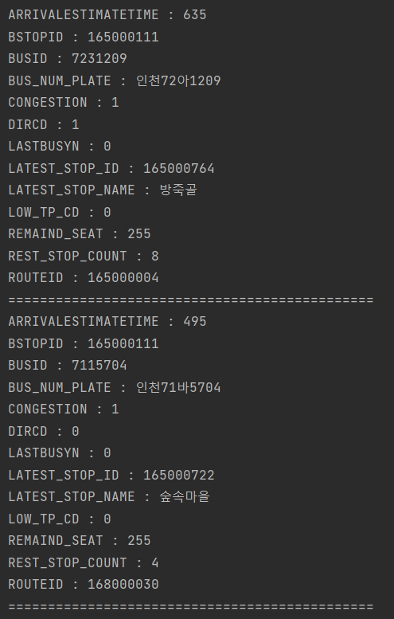This screenshot has height=619, width=394.
Task: Click the stop name 숲속마을
Action: click(x=184, y=496)
